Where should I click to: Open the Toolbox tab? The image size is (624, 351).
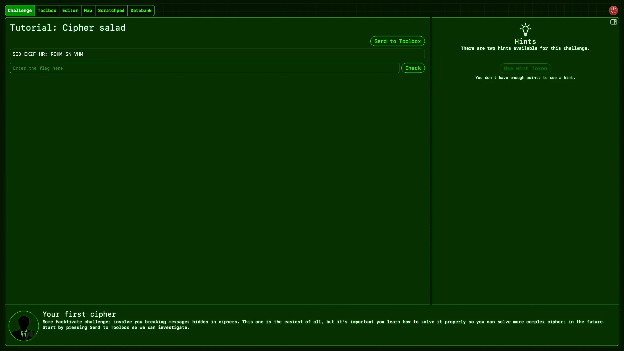pyautogui.click(x=47, y=10)
